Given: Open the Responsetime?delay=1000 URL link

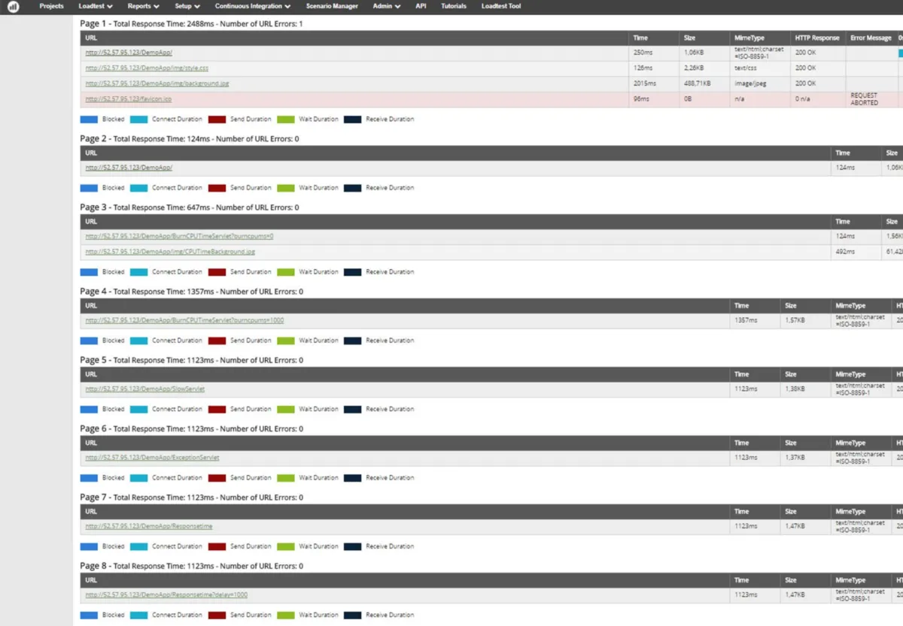Looking at the screenshot, I should point(166,595).
